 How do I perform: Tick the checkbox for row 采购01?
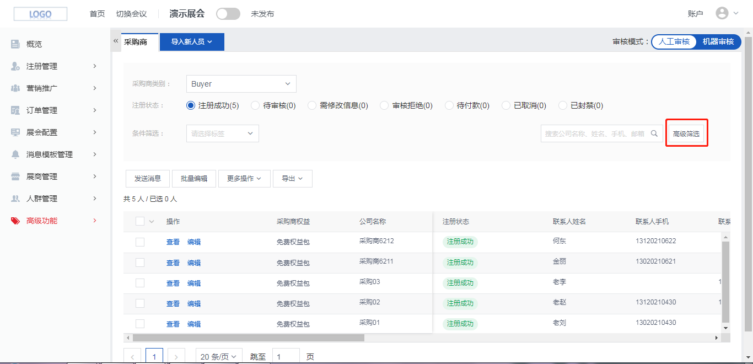click(x=140, y=324)
